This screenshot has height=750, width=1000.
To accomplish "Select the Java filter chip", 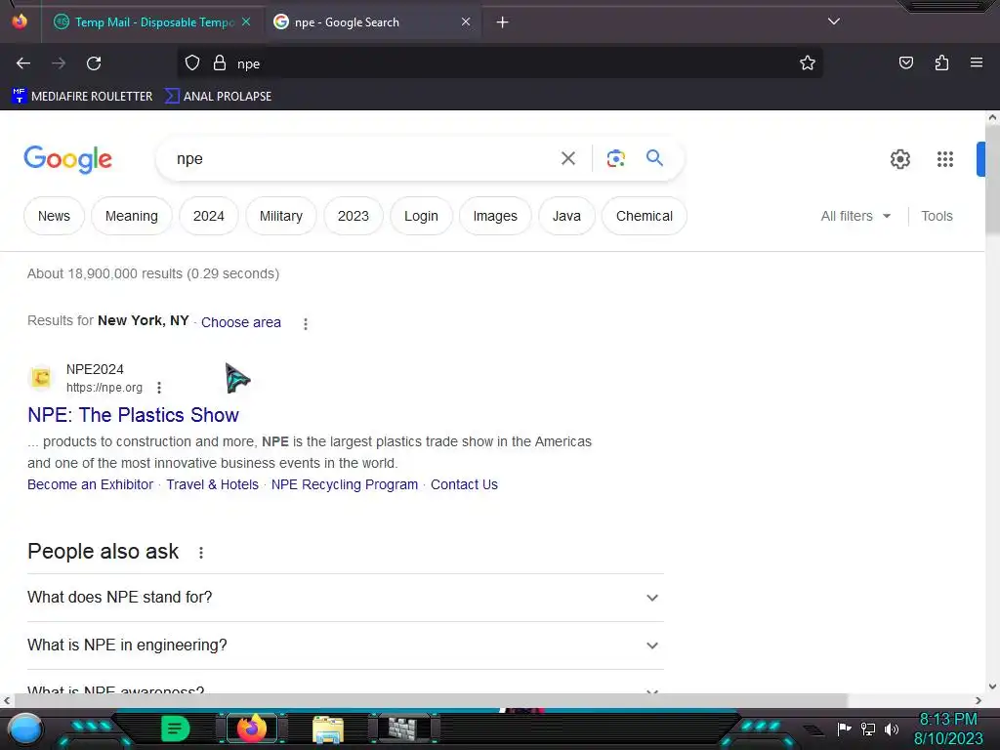I will 566,216.
